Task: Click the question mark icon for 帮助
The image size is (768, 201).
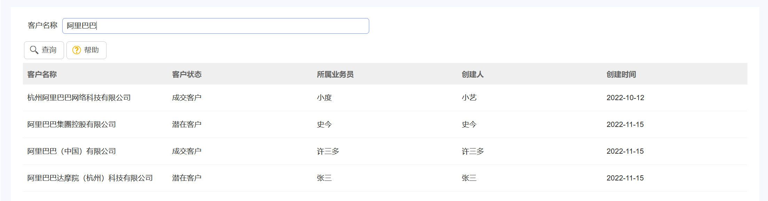Action: coord(76,50)
